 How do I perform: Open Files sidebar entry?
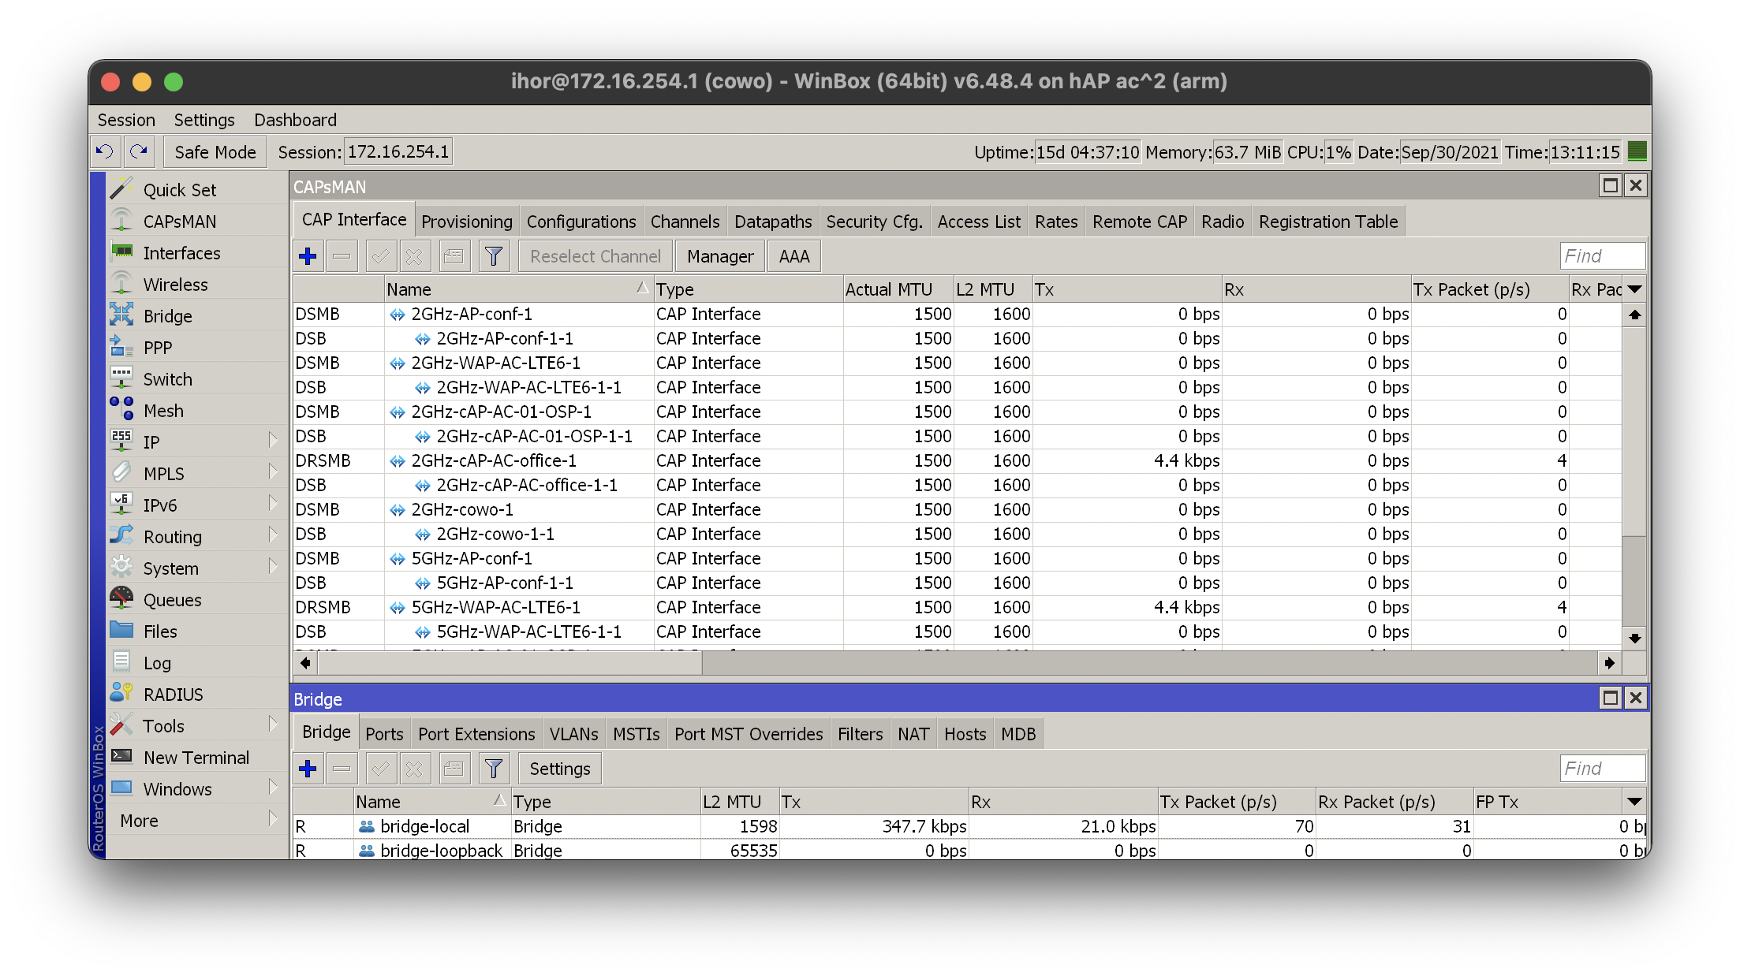[196, 631]
